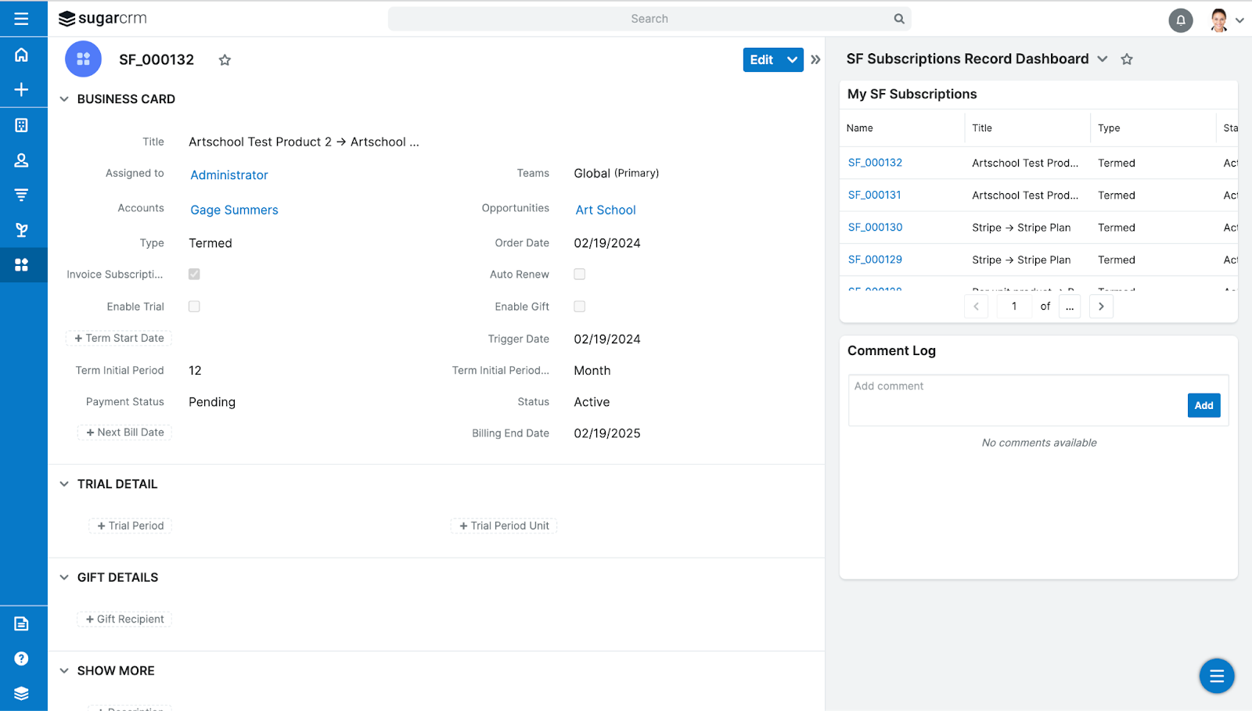
Task: Open the SF Subscriptions Record Dashboard dropdown
Action: 1103,59
